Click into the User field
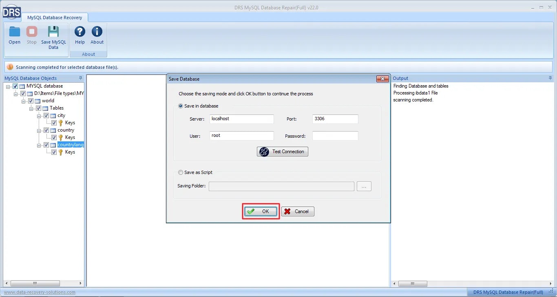This screenshot has width=557, height=297. 242,136
